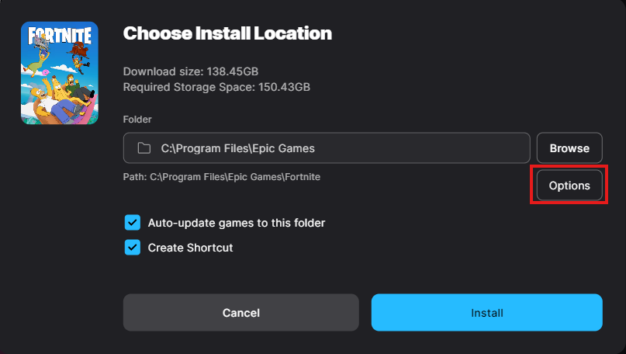Open the Options button for install settings
Viewport: 626px width, 354px height.
click(569, 186)
